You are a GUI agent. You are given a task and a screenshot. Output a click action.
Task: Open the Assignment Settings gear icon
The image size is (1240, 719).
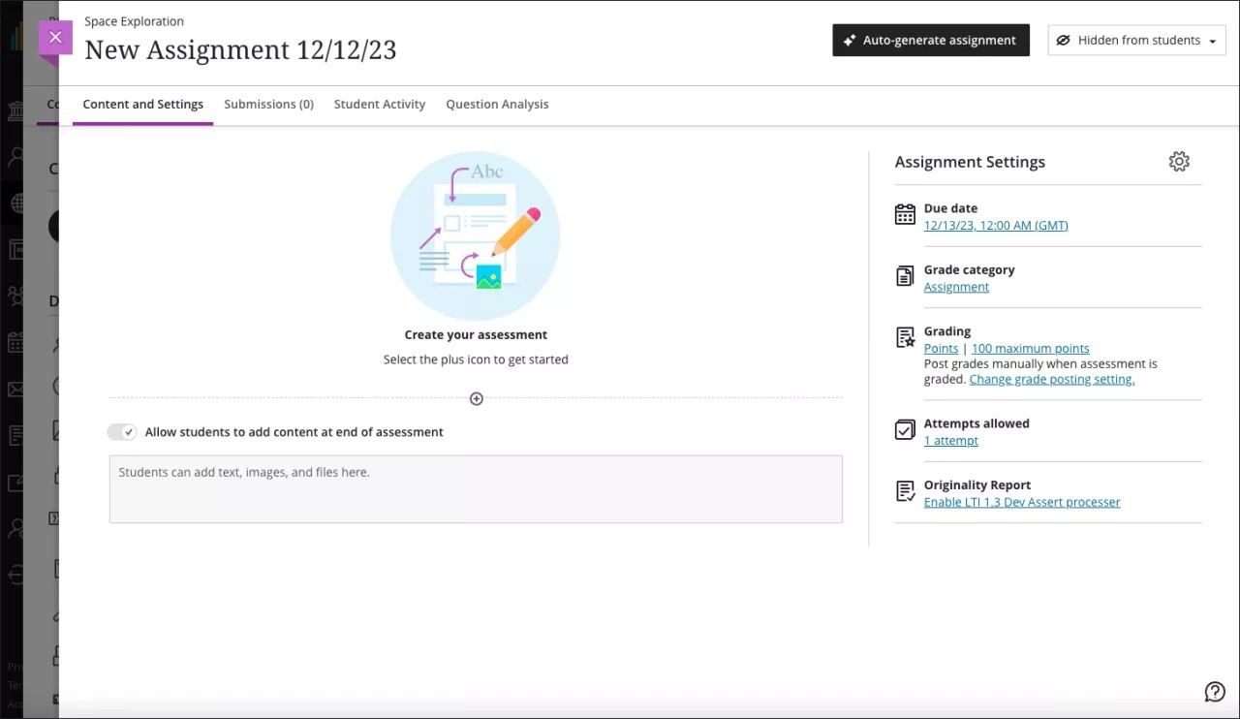[x=1179, y=162]
